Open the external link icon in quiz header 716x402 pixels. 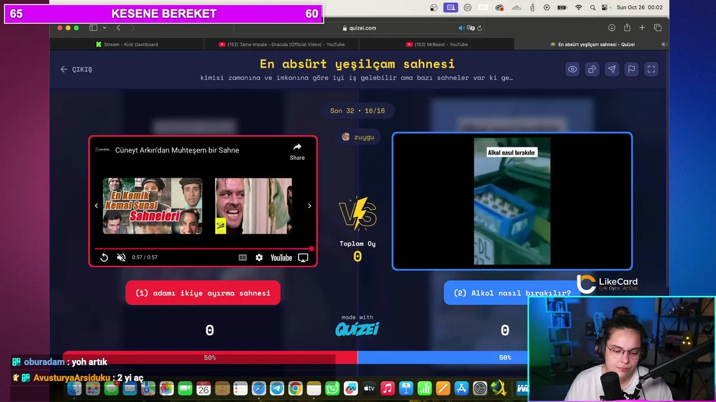[x=592, y=69]
